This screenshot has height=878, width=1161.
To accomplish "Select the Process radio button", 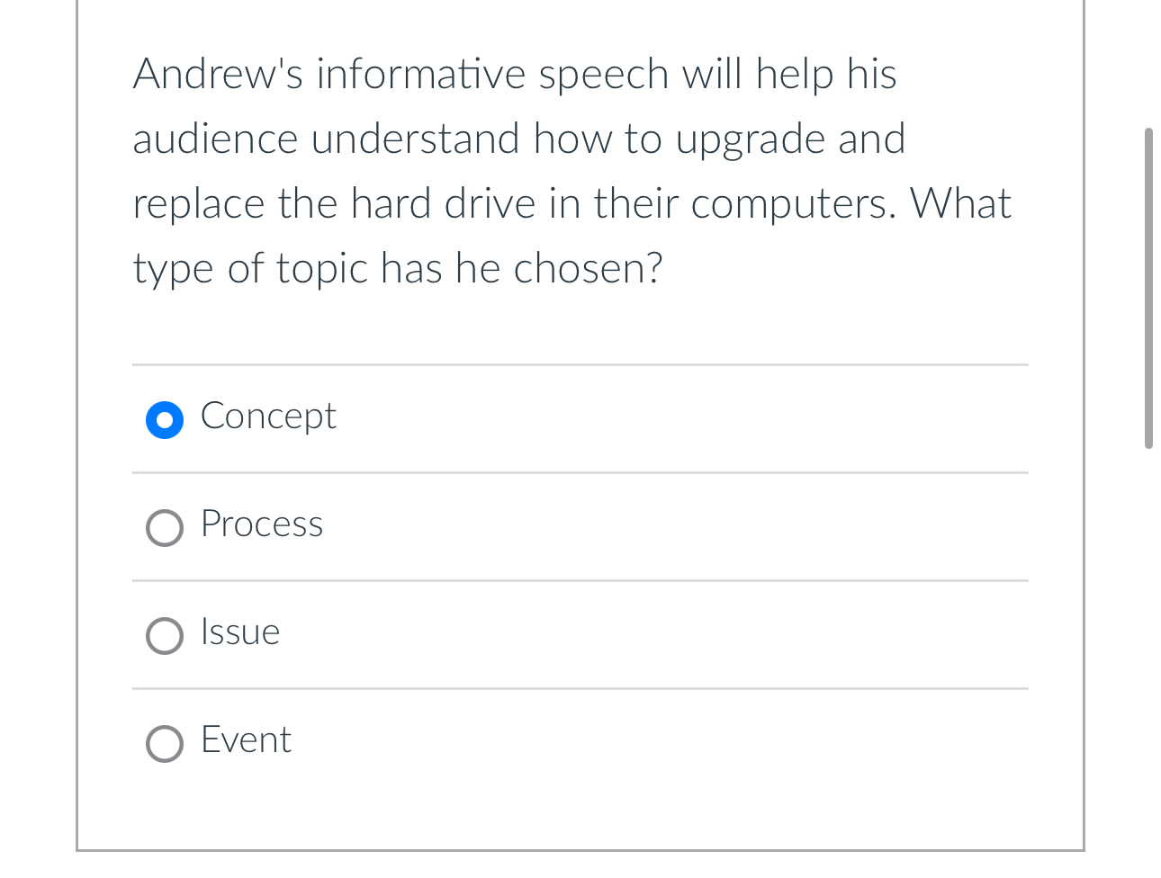I will (x=164, y=528).
